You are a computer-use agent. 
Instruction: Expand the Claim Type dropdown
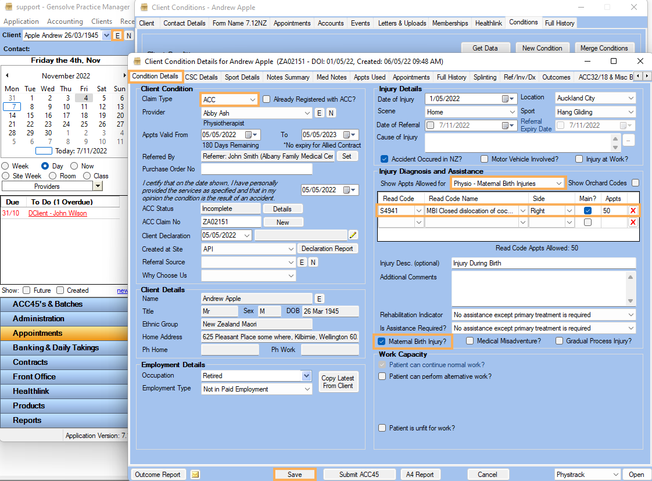(x=253, y=100)
